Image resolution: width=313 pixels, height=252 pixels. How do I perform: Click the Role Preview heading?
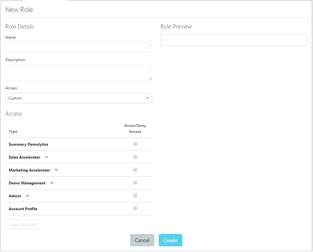coord(176,27)
